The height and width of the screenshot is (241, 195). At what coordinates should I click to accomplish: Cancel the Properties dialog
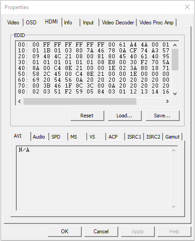click(101, 232)
